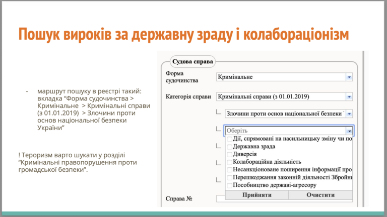Check Дії, спрямовані на насильницьку зміну checkbox
387x217 pixels.
pyautogui.click(x=230, y=139)
